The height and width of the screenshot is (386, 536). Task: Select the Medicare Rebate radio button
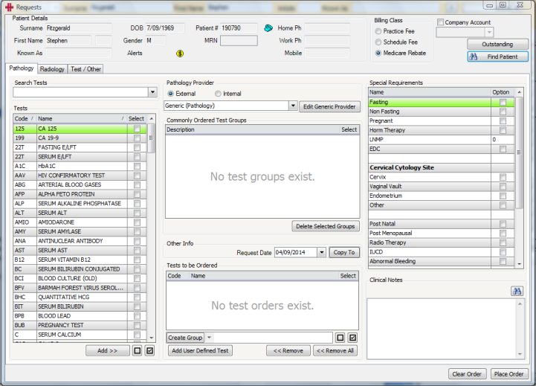[378, 53]
